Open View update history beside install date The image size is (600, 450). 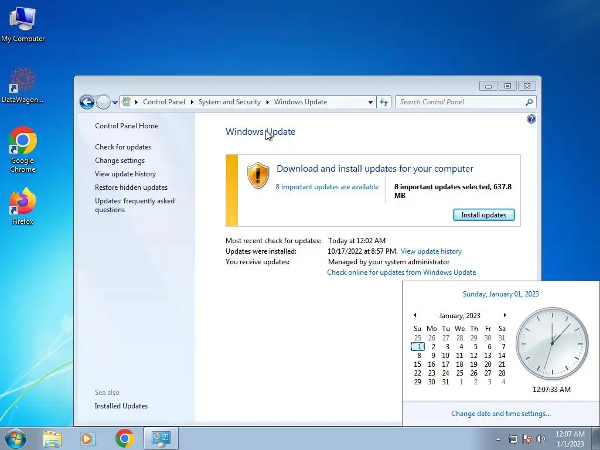(x=431, y=251)
